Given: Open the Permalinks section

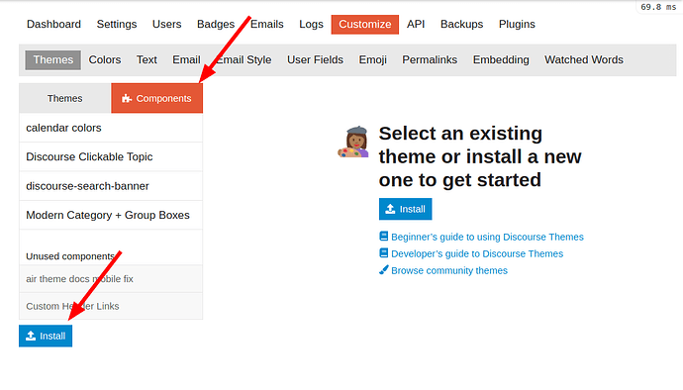Looking at the screenshot, I should (x=430, y=59).
